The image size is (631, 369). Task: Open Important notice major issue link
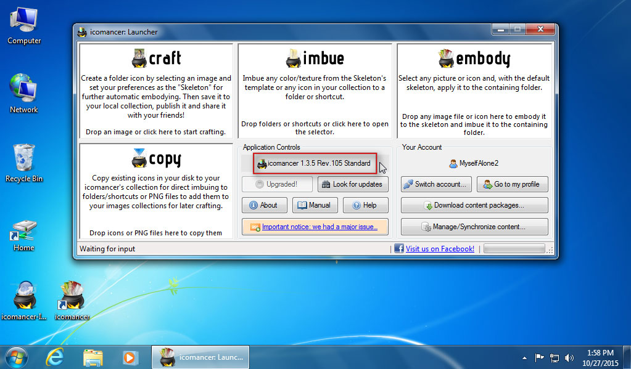tap(320, 227)
